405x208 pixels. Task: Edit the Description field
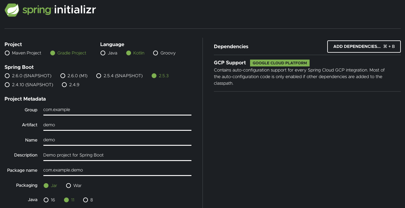117,155
